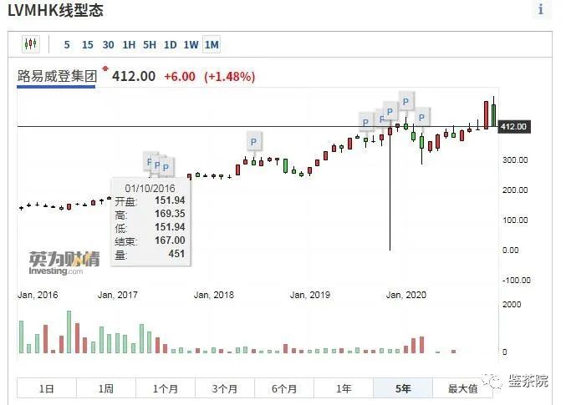Open the candlestick chart type selector
Image resolution: width=566 pixels, height=405 pixels.
[x=31, y=44]
